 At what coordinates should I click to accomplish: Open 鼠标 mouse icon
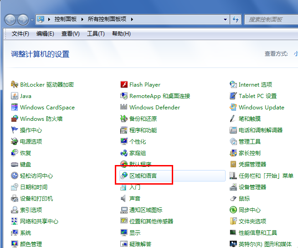click(233, 199)
